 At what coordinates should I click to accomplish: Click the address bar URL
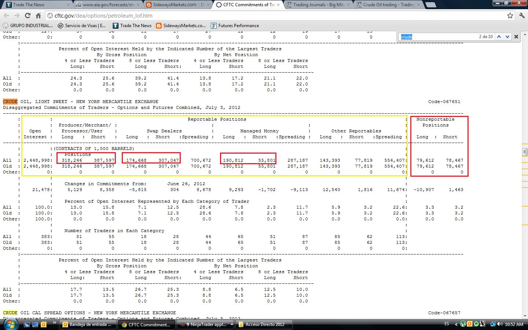103,16
